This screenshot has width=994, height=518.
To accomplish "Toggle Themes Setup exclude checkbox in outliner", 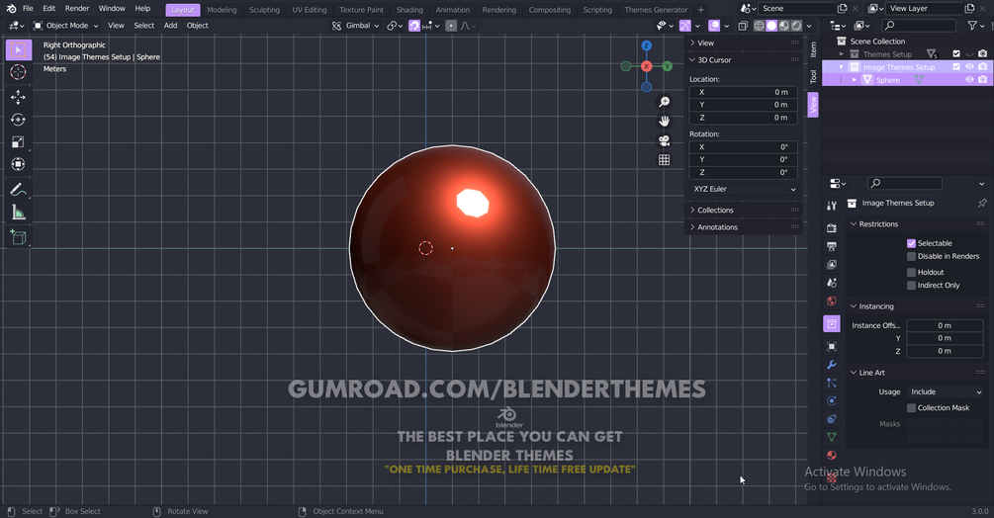I will point(956,53).
